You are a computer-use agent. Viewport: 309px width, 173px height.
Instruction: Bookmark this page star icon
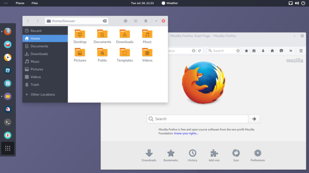(246, 51)
